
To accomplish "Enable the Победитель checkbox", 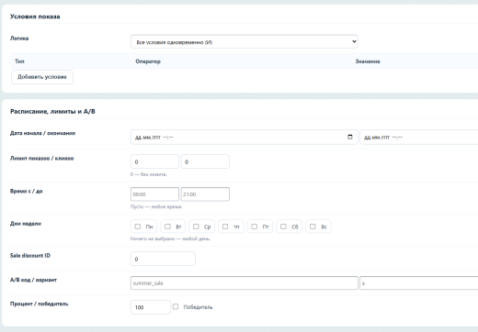I will (x=176, y=306).
